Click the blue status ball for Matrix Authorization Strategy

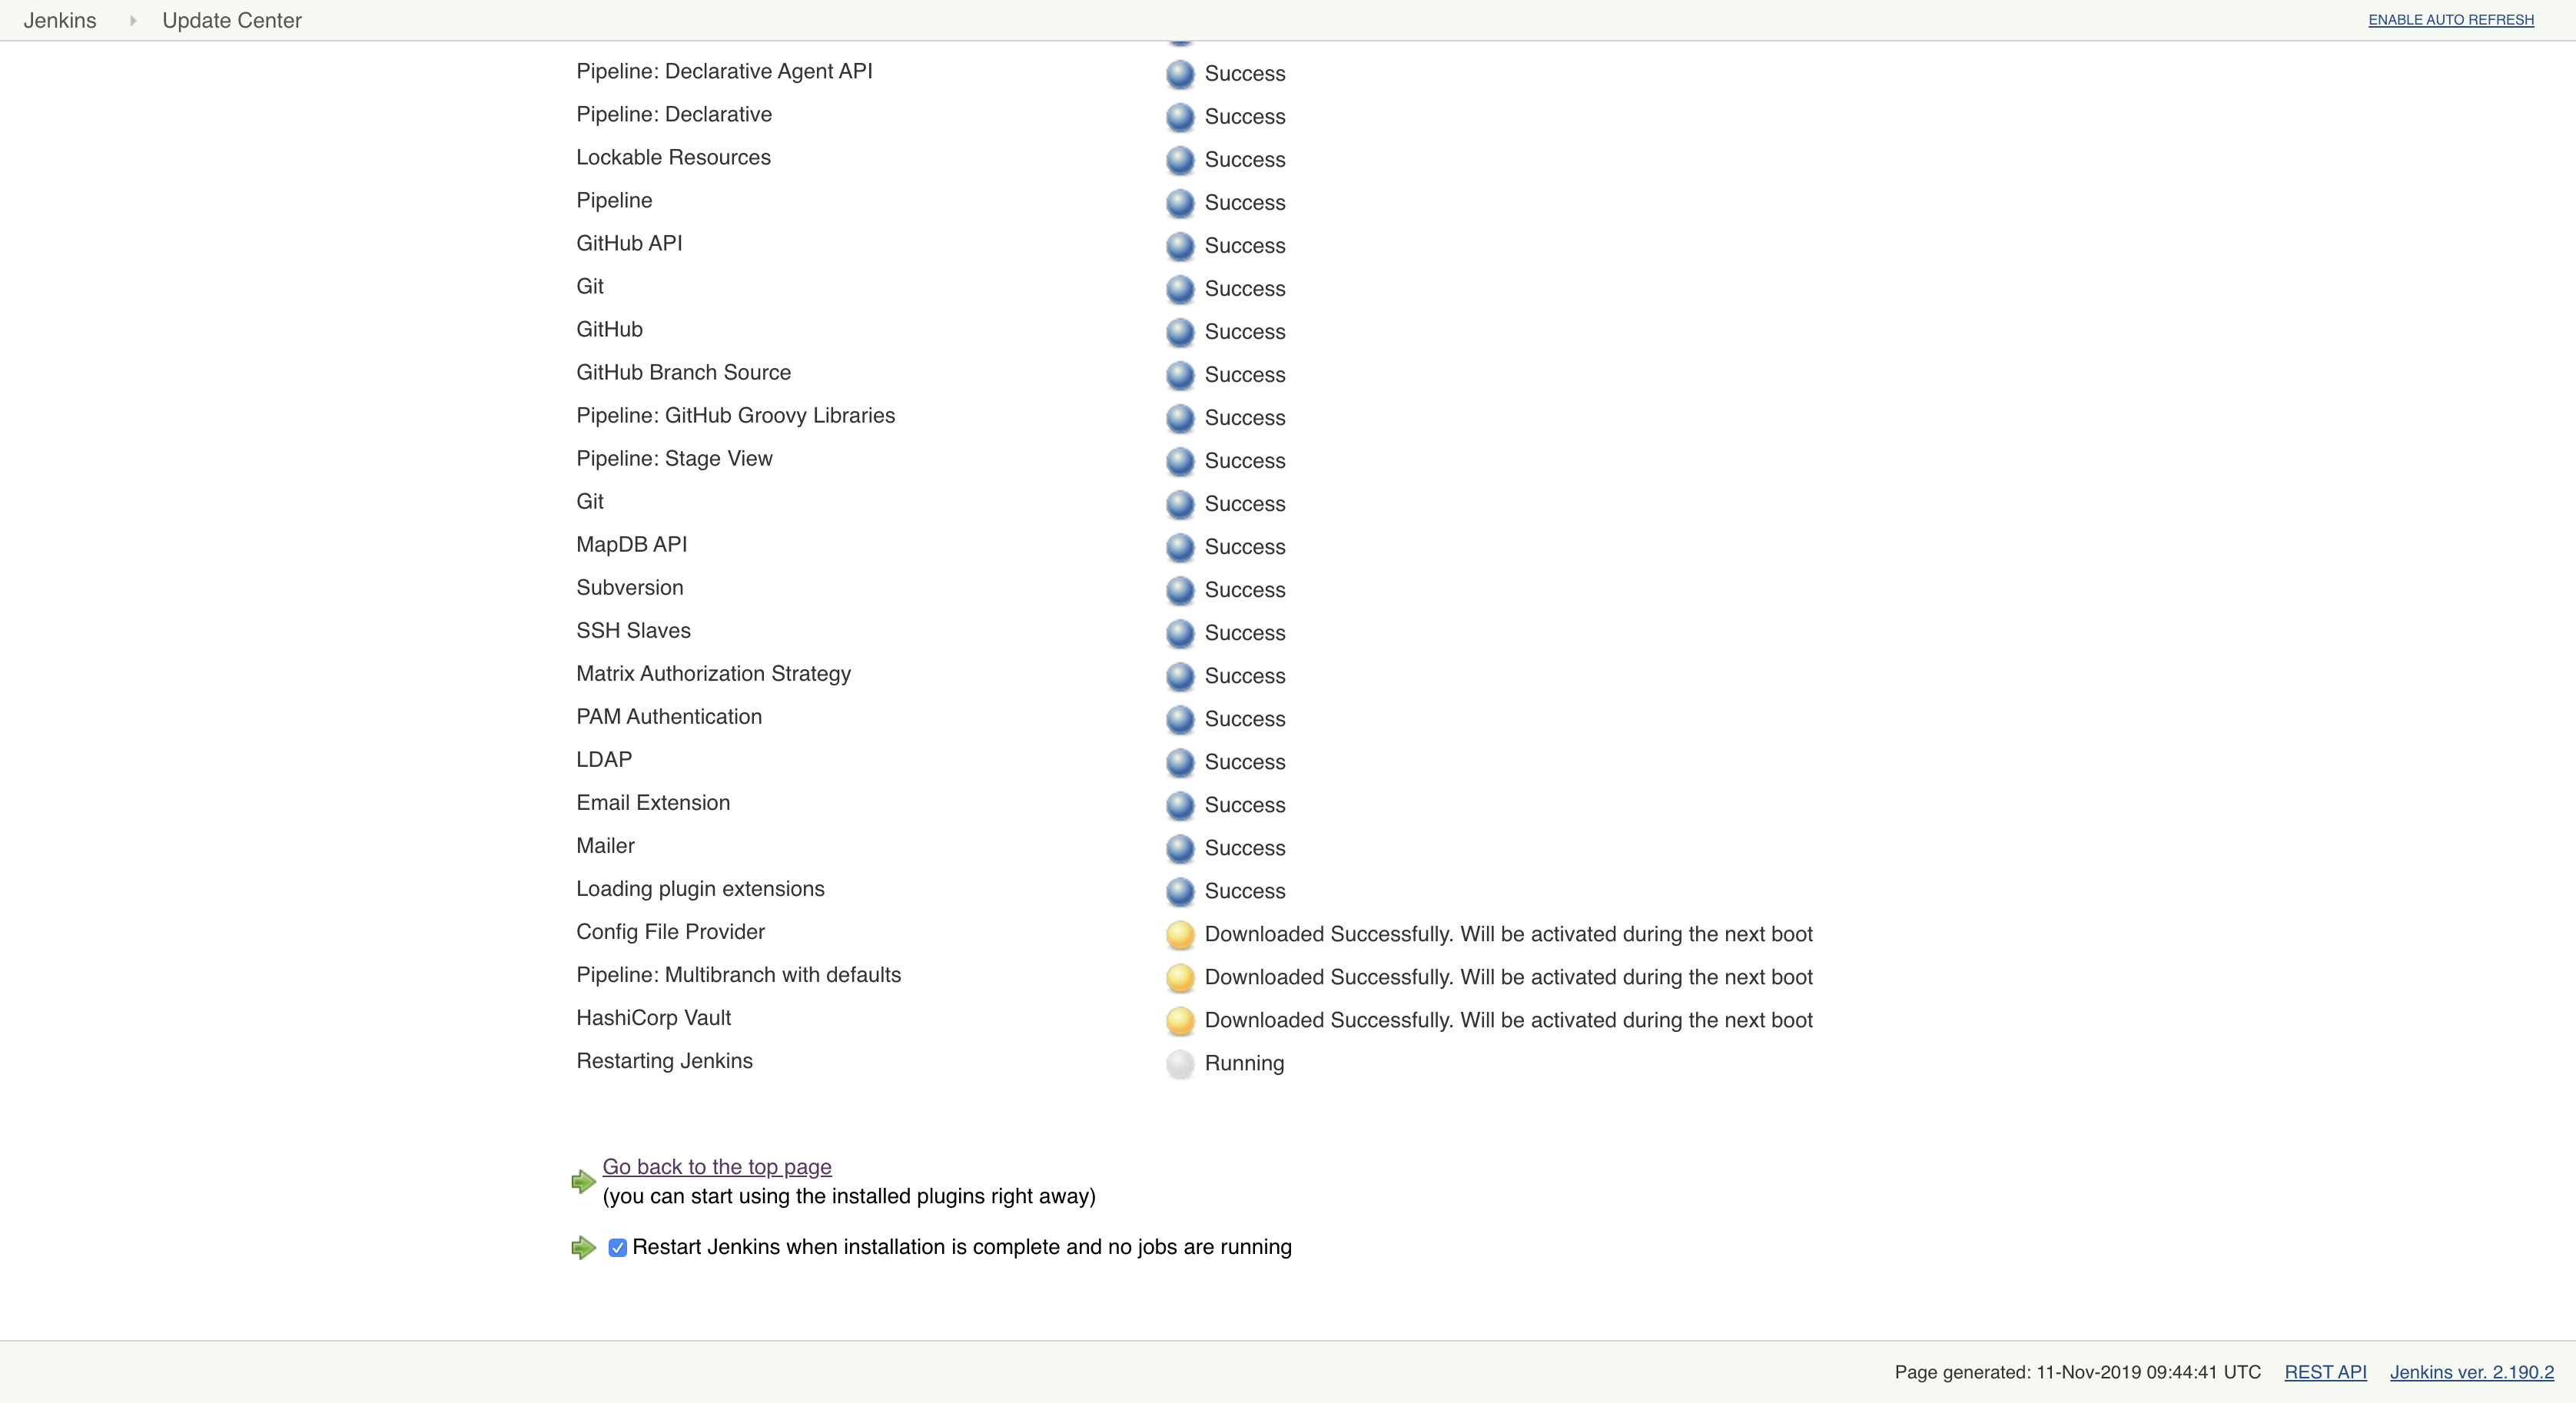click(1180, 676)
